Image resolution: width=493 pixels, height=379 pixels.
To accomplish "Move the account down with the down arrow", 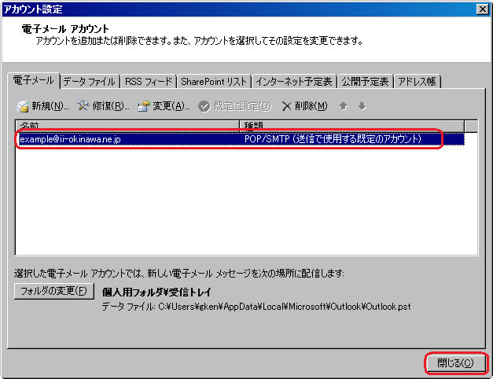I will 362,106.
